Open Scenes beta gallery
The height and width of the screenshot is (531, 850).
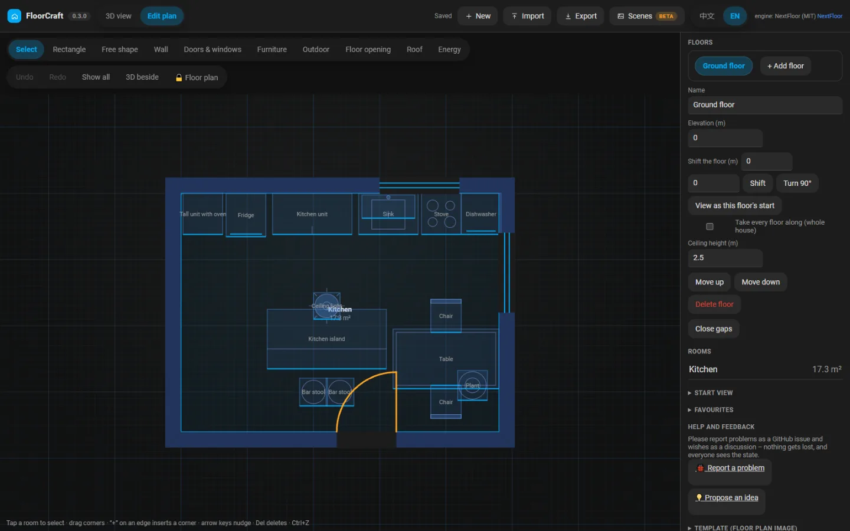point(647,16)
